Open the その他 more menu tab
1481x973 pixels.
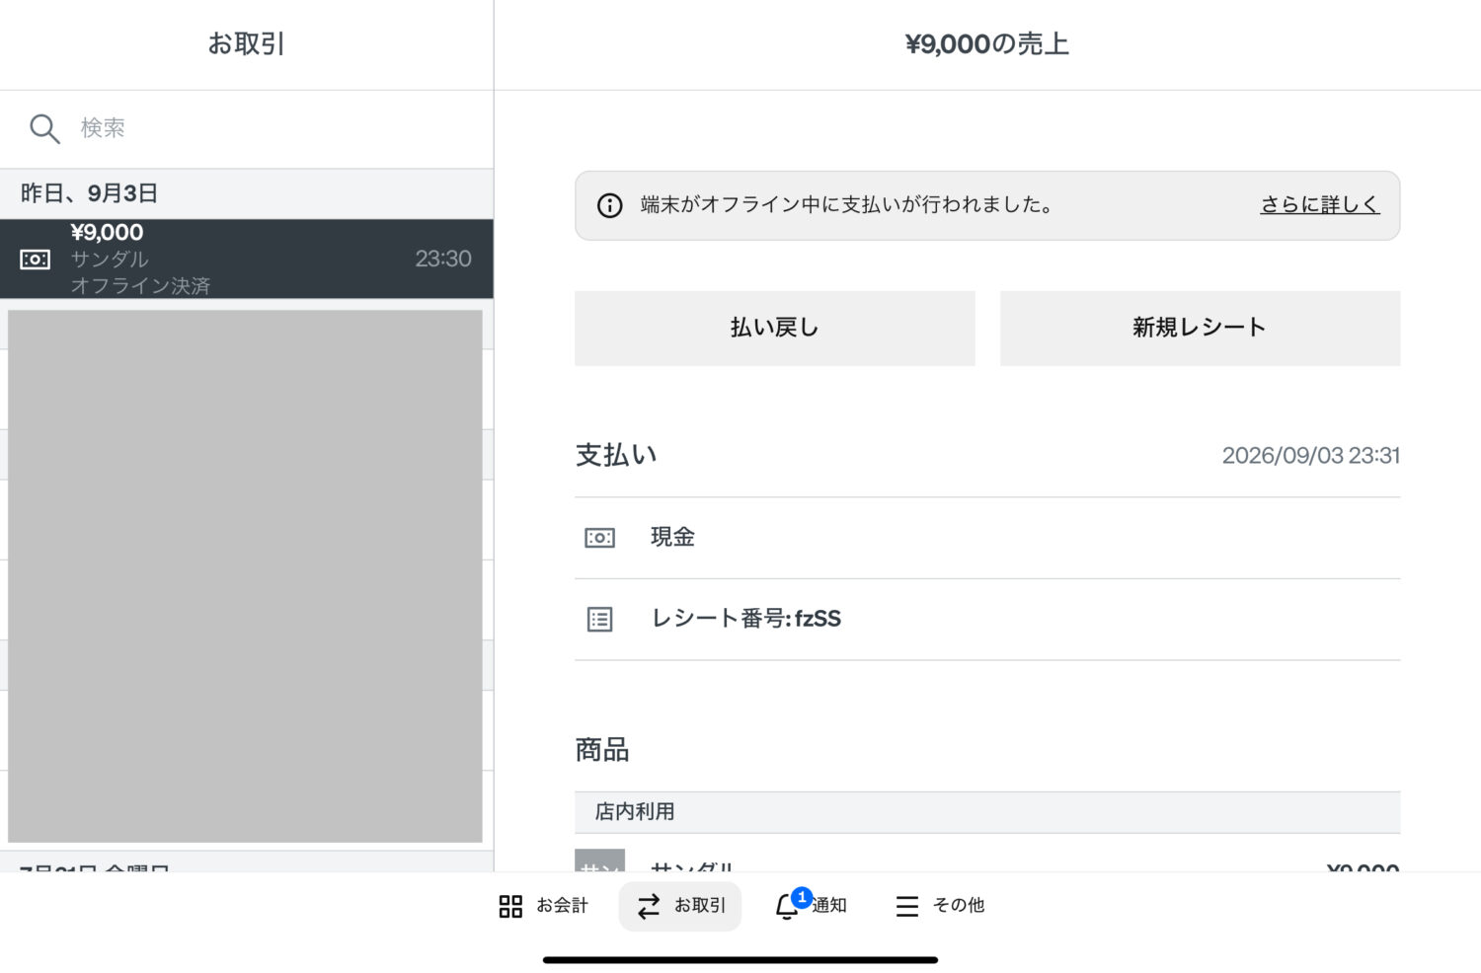tap(939, 906)
